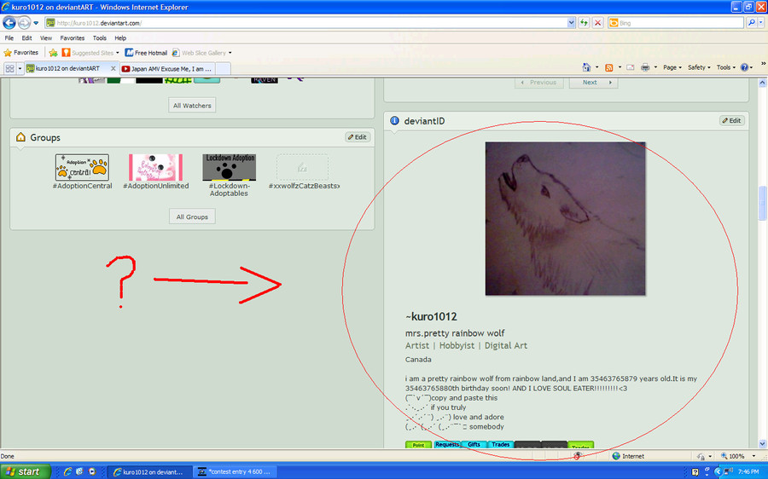
Task: Click the Quick Tabs grid icon
Action: pos(9,68)
